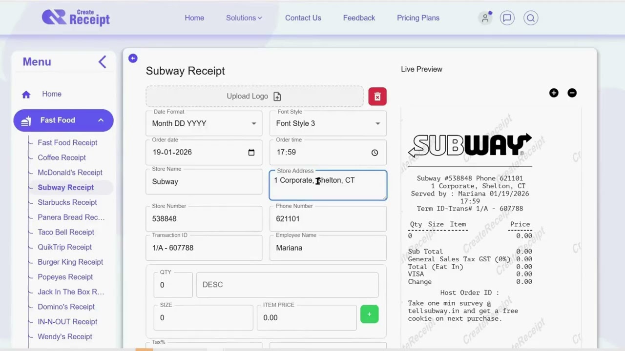Open the chat message icon
Image resolution: width=625 pixels, height=351 pixels.
(x=507, y=18)
